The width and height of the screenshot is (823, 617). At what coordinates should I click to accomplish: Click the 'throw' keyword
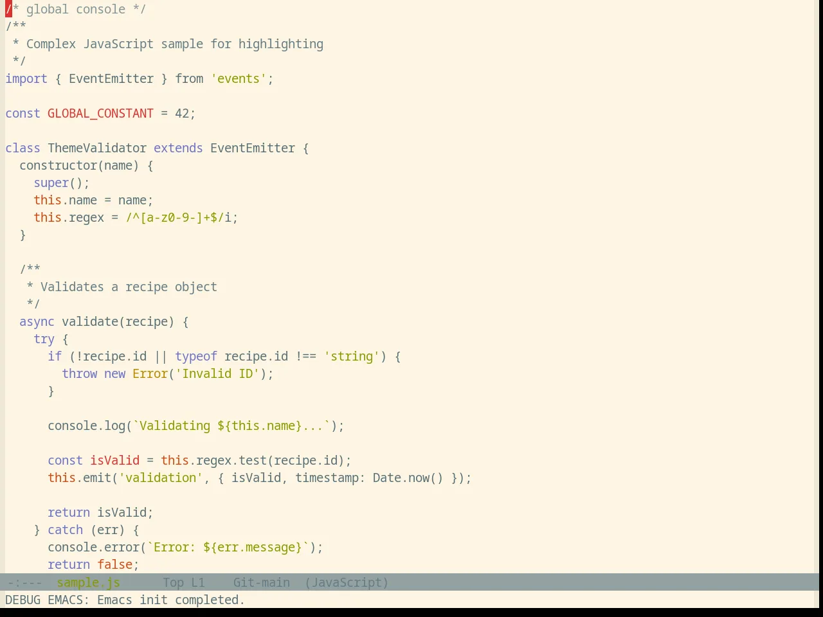79,373
